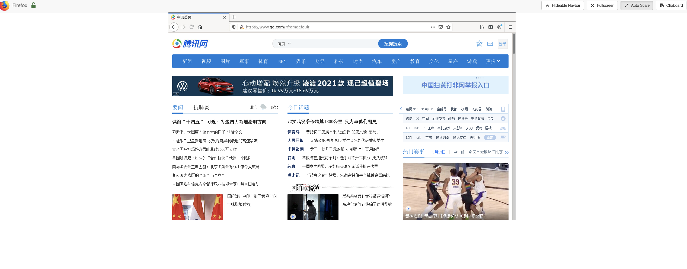Play the basketball game video
This screenshot has height=269, width=687.
[x=455, y=192]
